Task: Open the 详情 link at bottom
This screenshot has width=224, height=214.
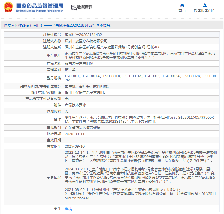Action: [68, 209]
